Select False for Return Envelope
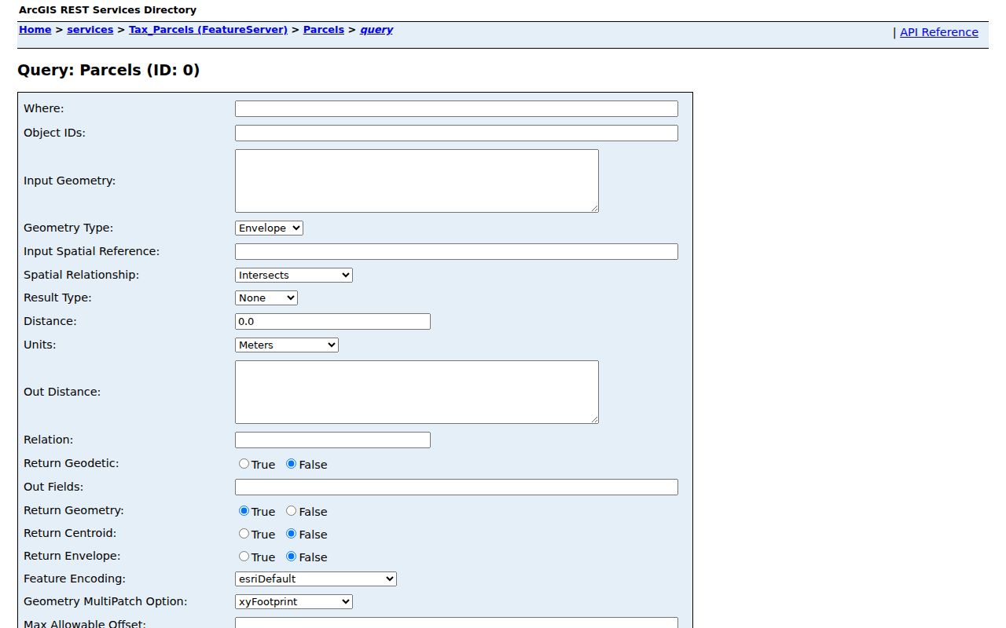The image size is (1006, 628). pyautogui.click(x=291, y=557)
